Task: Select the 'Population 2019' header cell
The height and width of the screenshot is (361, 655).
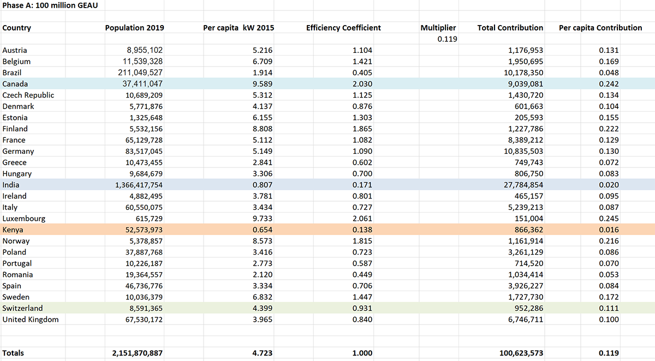Action: (x=134, y=28)
